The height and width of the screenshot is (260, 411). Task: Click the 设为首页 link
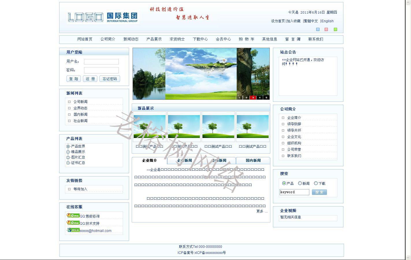[278, 21]
